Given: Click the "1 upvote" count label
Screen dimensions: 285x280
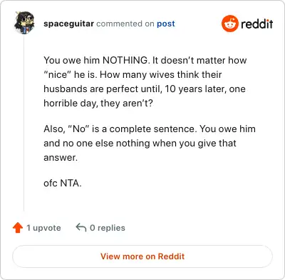Looking at the screenshot, I should coord(43,228).
